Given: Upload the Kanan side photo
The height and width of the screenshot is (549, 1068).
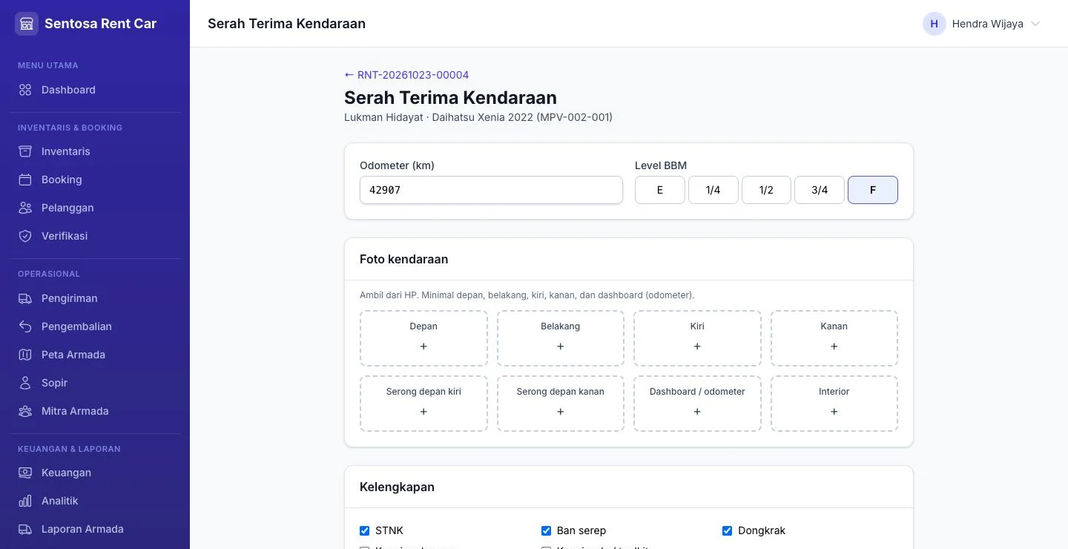Looking at the screenshot, I should click(x=834, y=338).
